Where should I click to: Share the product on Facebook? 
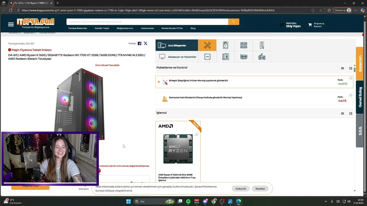click(140, 43)
